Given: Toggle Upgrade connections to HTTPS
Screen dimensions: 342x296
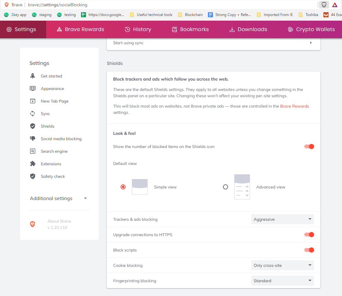Looking at the screenshot, I should [309, 235].
